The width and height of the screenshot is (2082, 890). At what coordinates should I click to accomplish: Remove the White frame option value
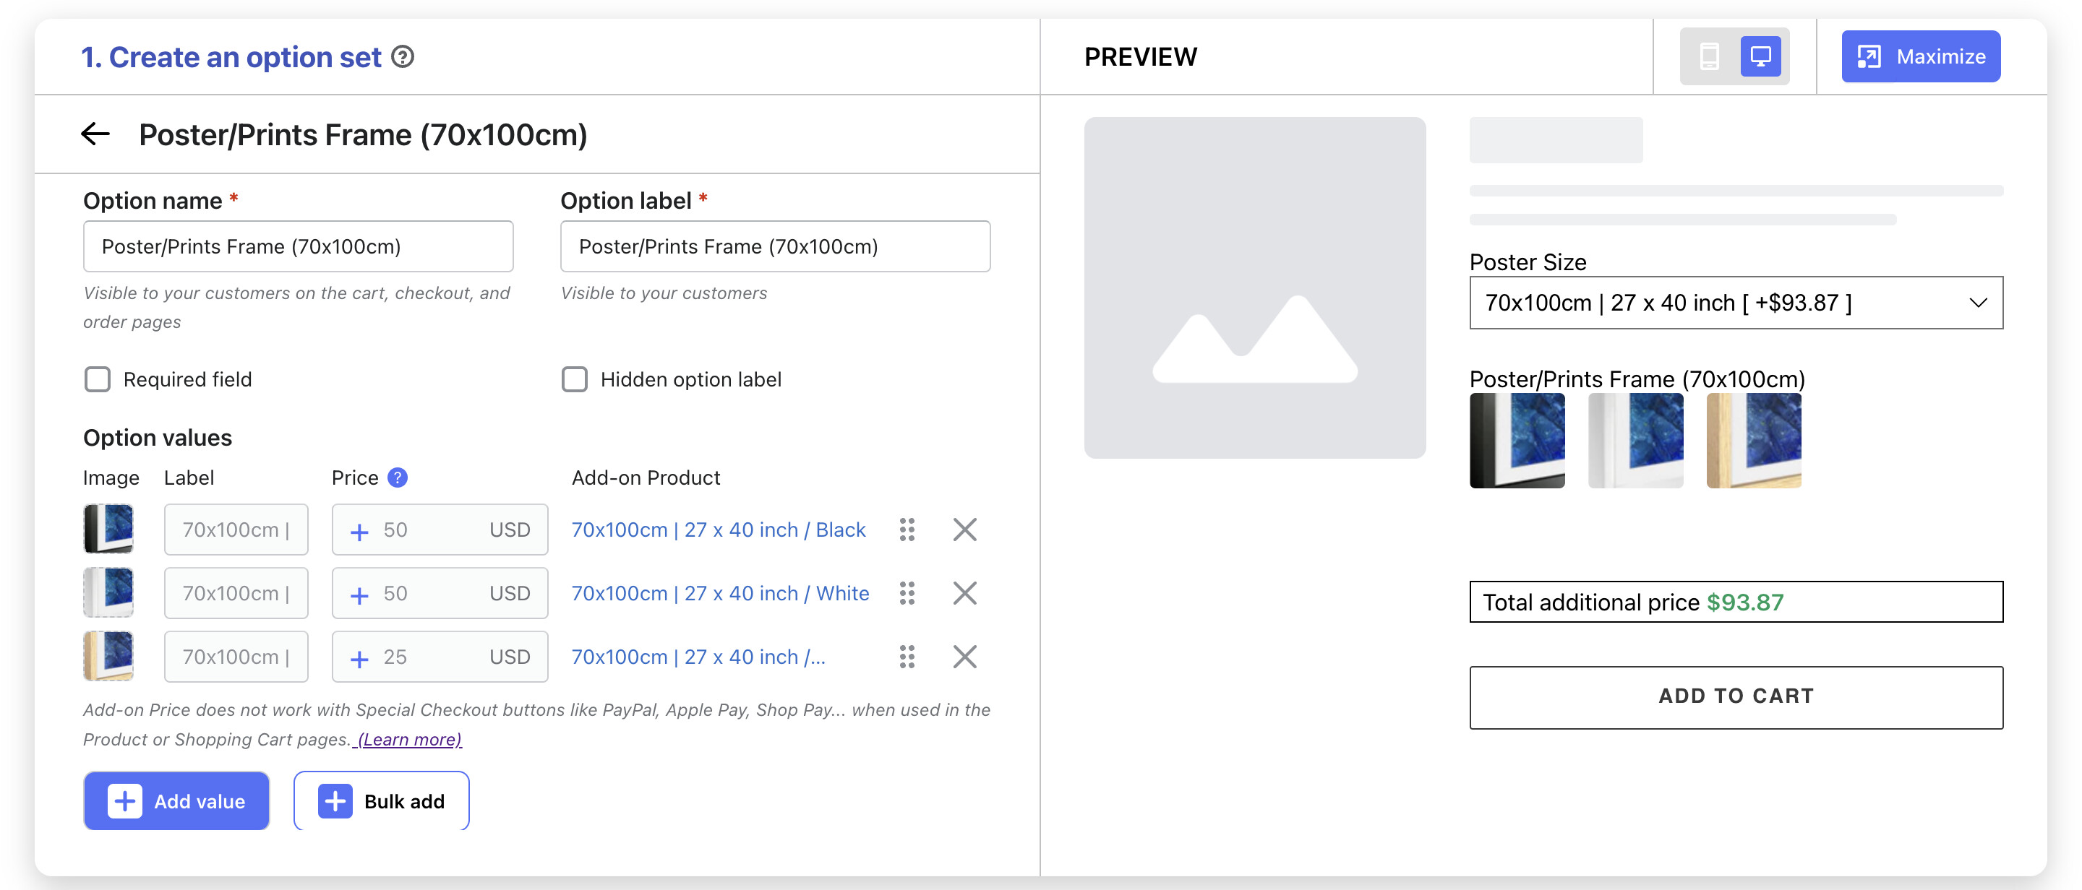(x=964, y=594)
